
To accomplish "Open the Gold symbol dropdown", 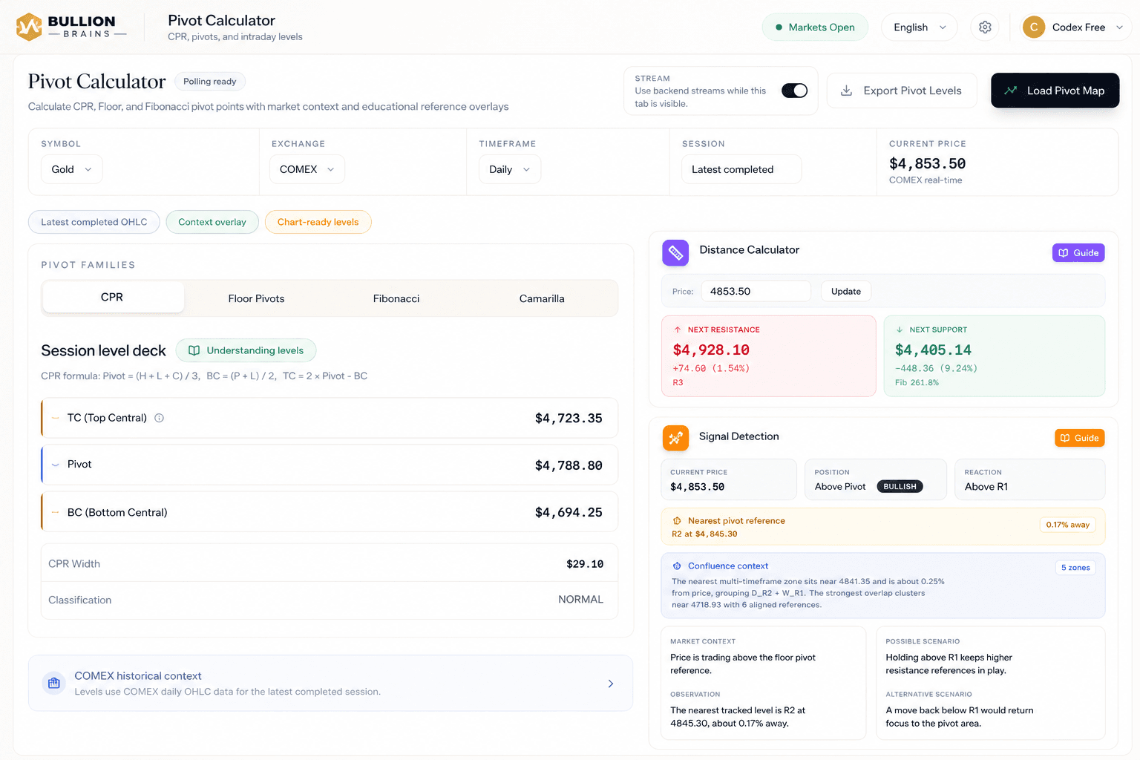I will [x=71, y=169].
